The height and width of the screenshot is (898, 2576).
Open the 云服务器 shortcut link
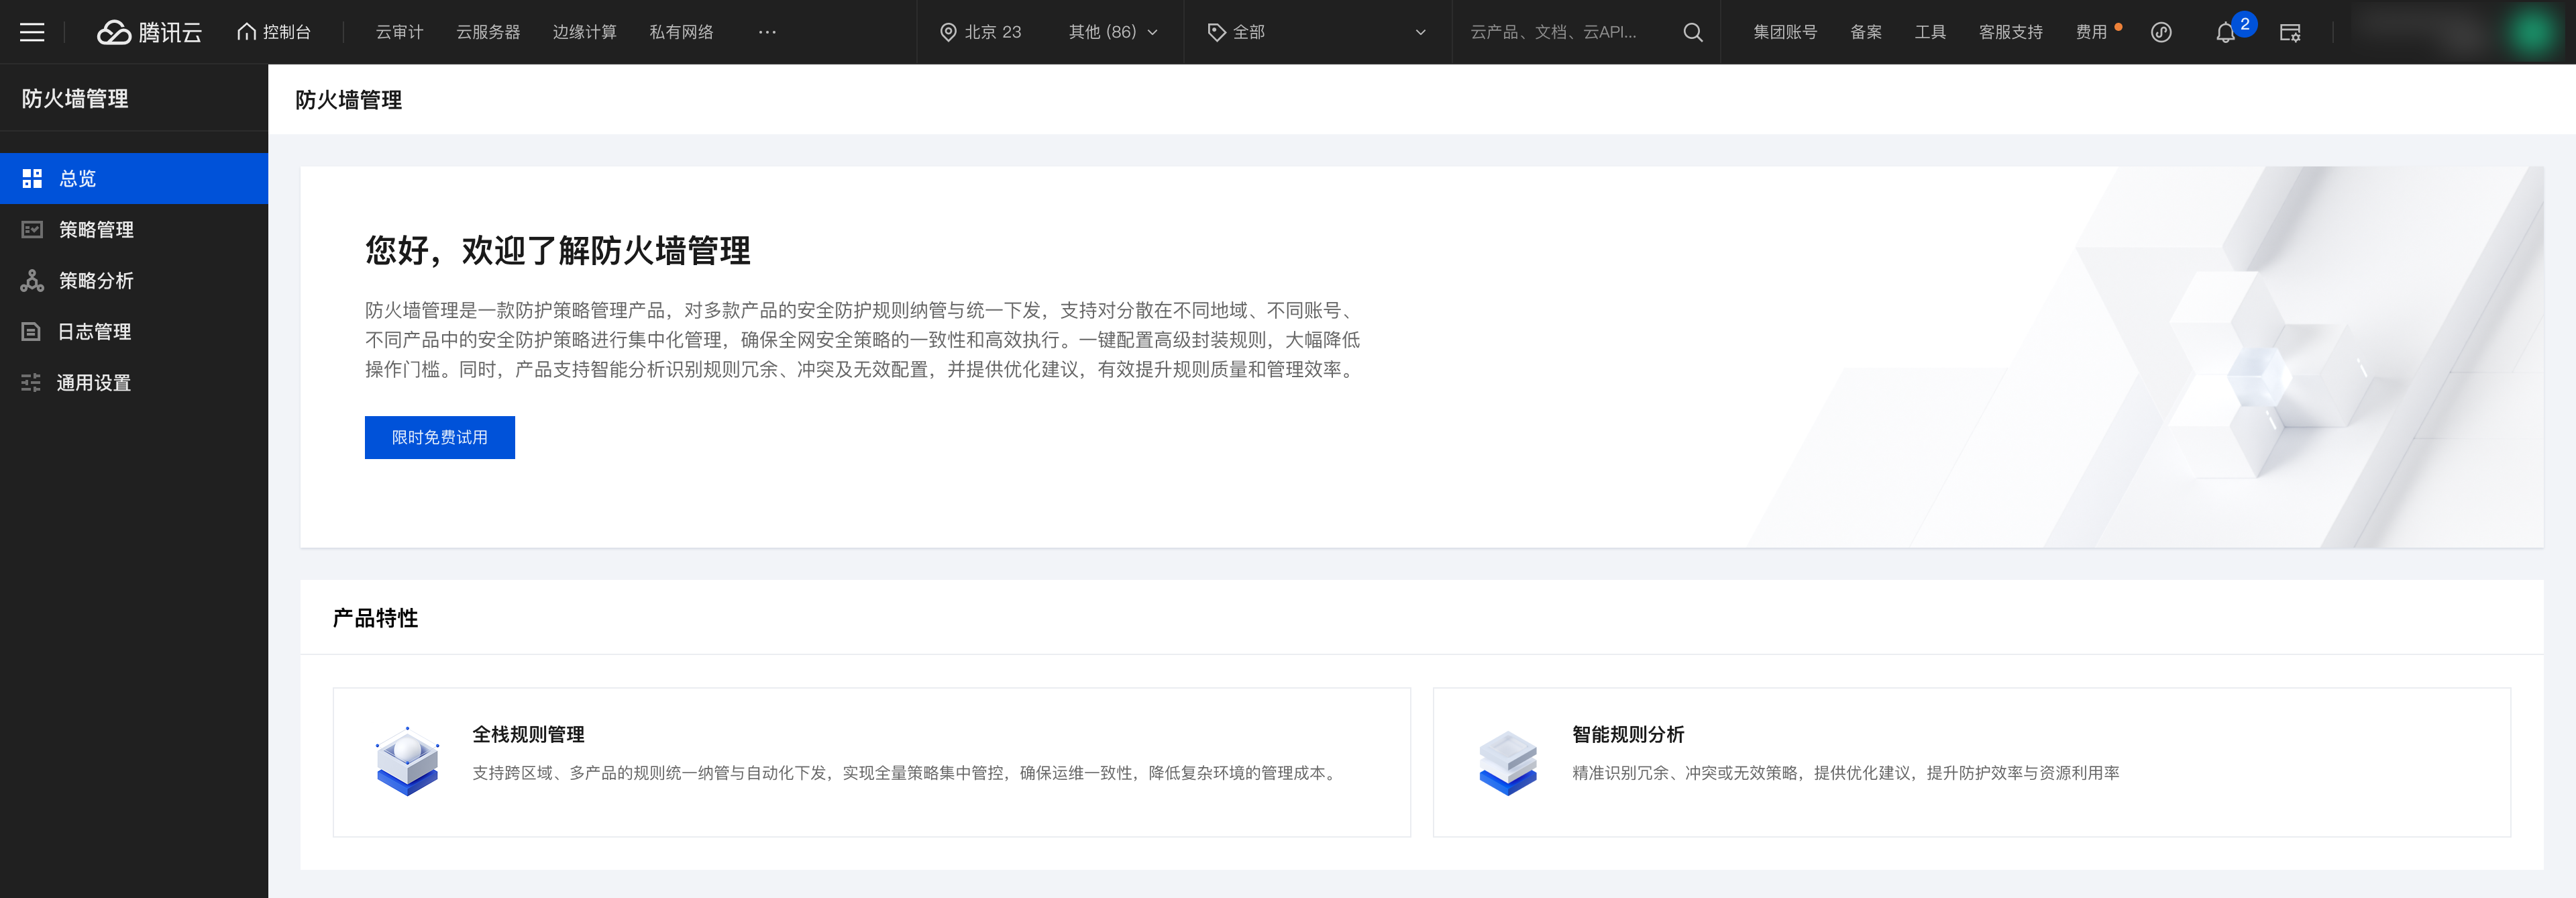click(x=488, y=32)
